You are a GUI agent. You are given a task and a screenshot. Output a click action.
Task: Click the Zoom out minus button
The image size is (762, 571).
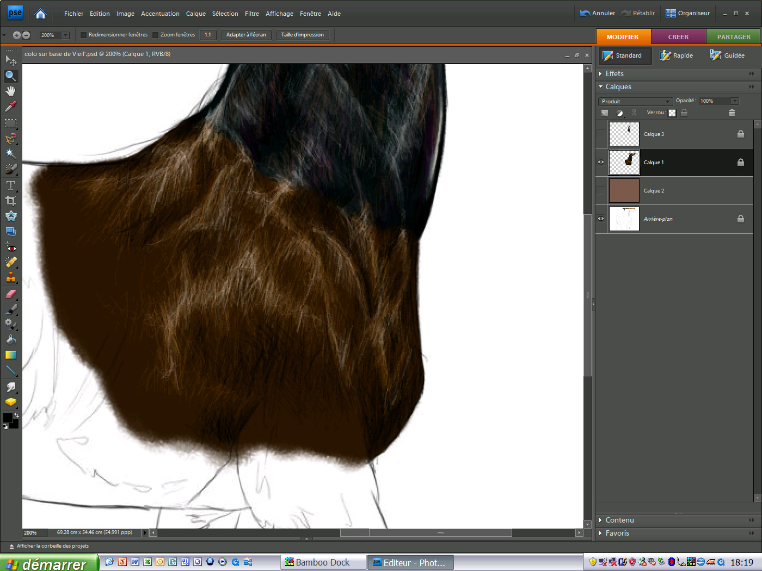tap(26, 35)
